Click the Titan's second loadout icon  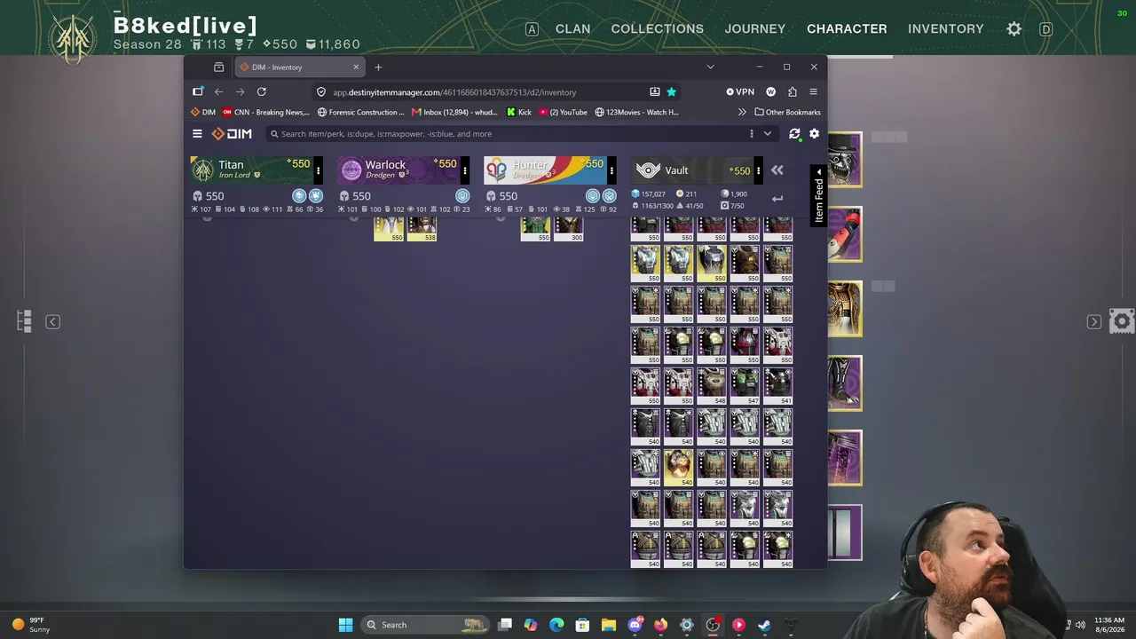316,196
